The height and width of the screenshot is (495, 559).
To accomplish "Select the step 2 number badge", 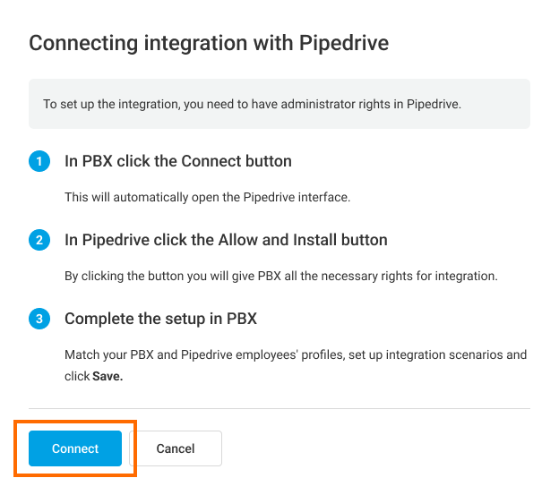I will point(39,241).
